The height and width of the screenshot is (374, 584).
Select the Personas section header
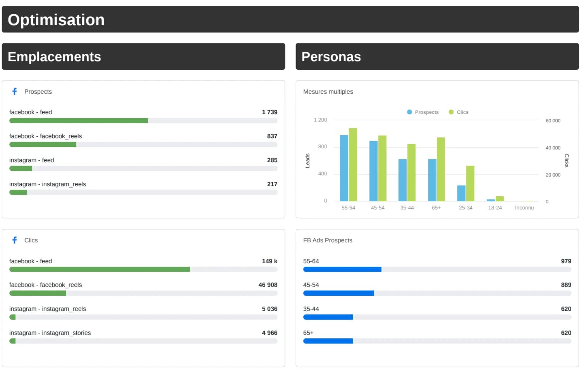[x=437, y=57]
